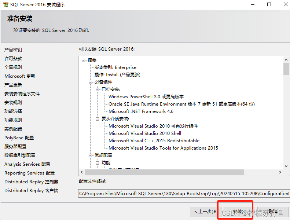Screen dimensions: 290x220
Task: Collapse the 功能 node
Action: (98, 163)
